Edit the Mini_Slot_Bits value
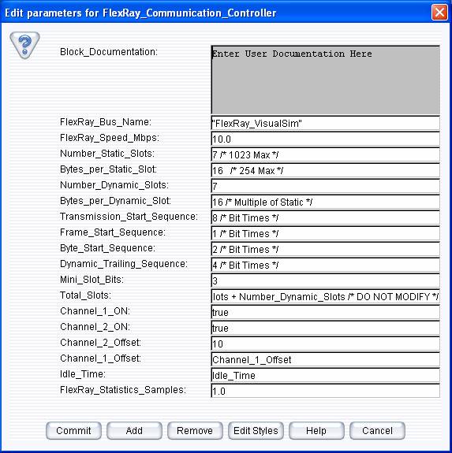This screenshot has height=453, width=452. tap(326, 280)
